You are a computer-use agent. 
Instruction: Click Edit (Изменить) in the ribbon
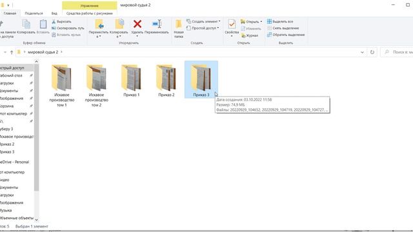[251, 28]
